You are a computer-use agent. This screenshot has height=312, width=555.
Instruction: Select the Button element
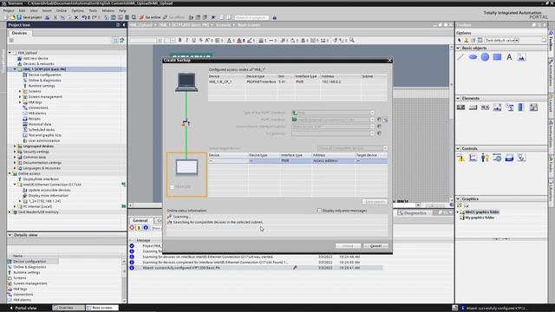pos(473,107)
